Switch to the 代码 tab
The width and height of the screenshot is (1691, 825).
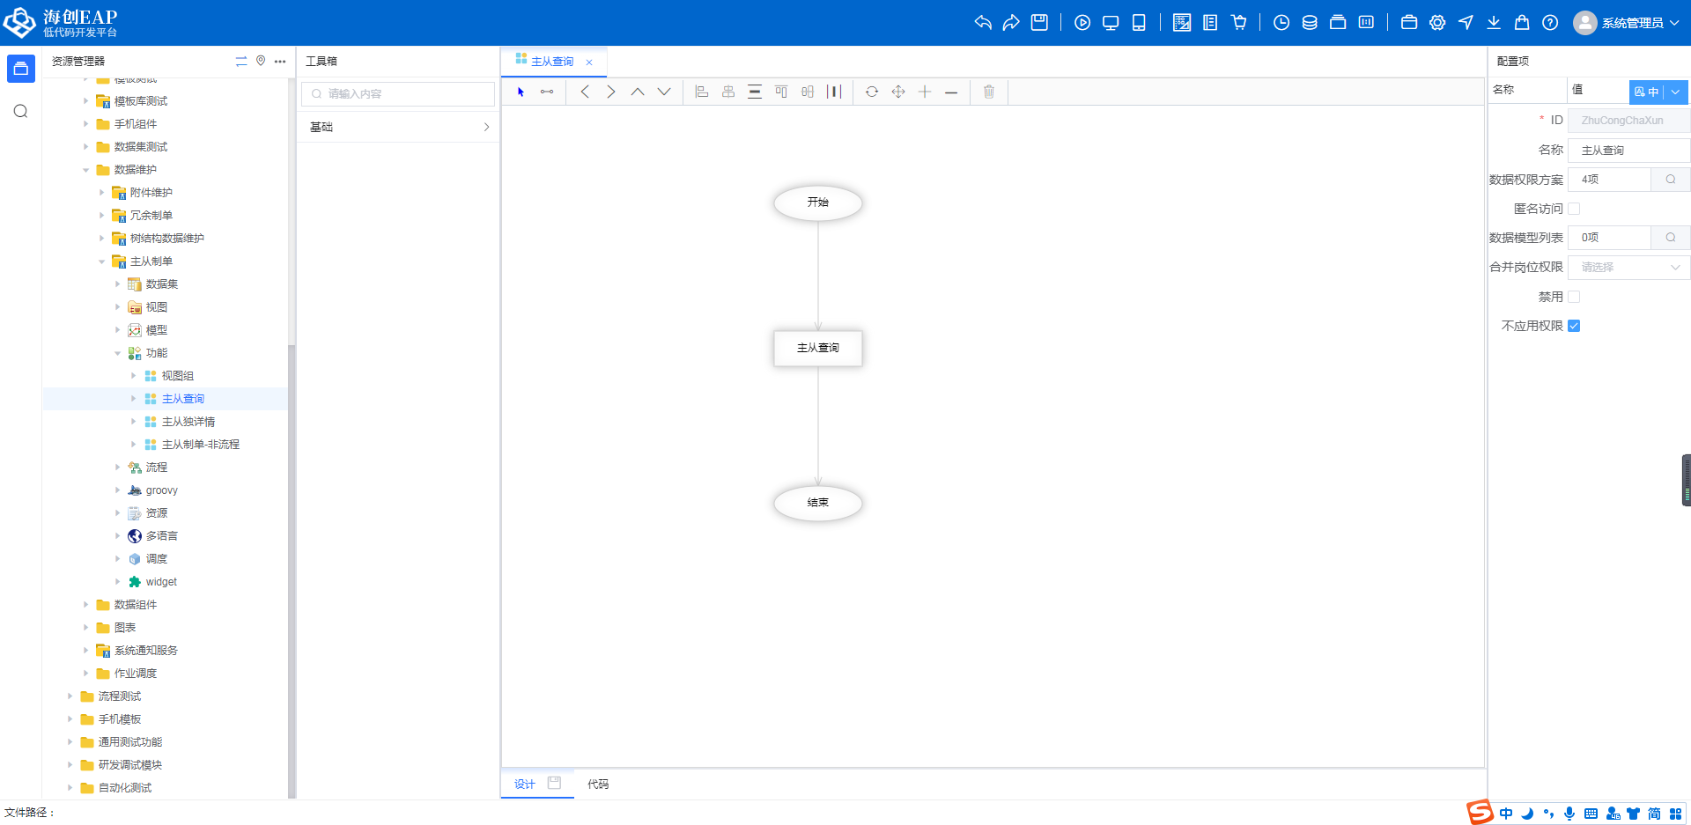coord(598,784)
